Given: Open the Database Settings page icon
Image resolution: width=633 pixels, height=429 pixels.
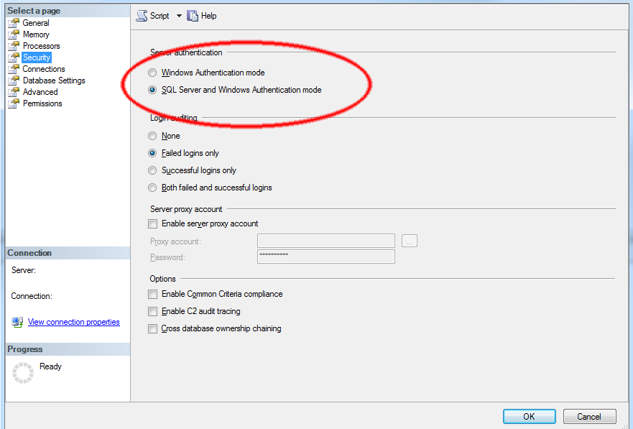Looking at the screenshot, I should (12, 80).
